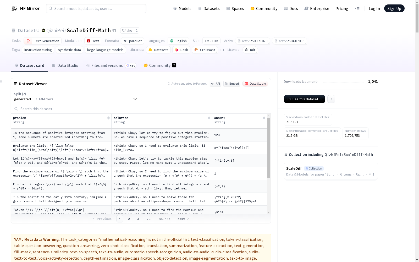Click the page vertical scrollbar
419x262 pixels.
pyautogui.click(x=417, y=18)
